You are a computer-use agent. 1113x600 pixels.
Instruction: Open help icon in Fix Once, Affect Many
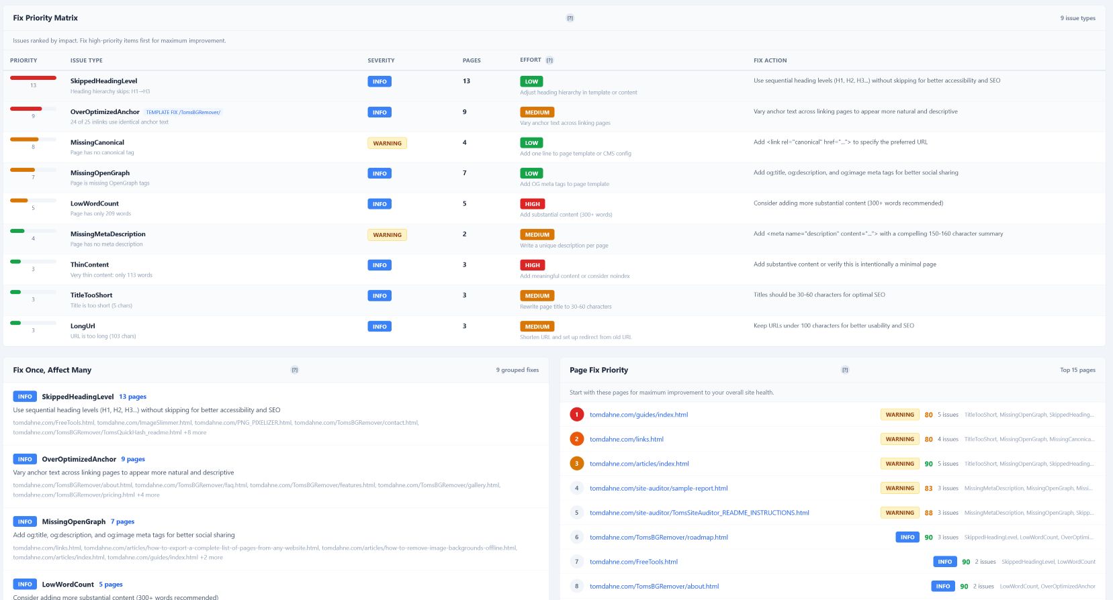tap(294, 370)
